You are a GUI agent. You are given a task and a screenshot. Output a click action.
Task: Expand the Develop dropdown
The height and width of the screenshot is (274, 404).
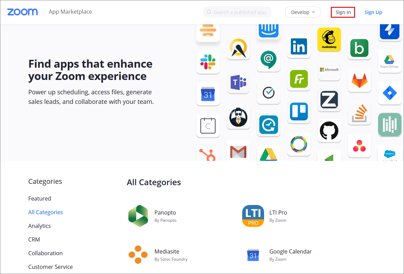pos(303,12)
